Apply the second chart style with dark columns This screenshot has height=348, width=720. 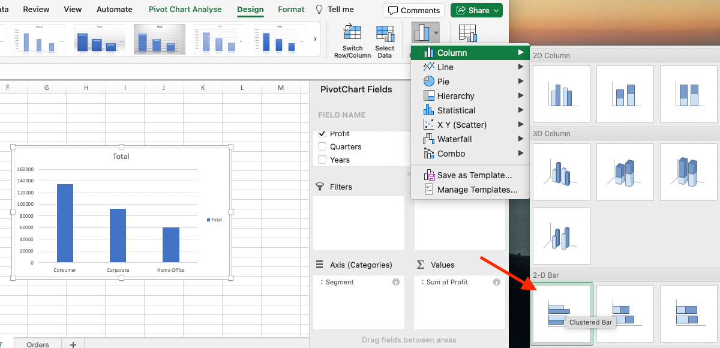[100, 39]
